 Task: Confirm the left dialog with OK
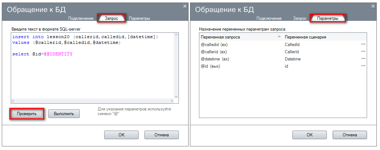[x=121, y=135]
